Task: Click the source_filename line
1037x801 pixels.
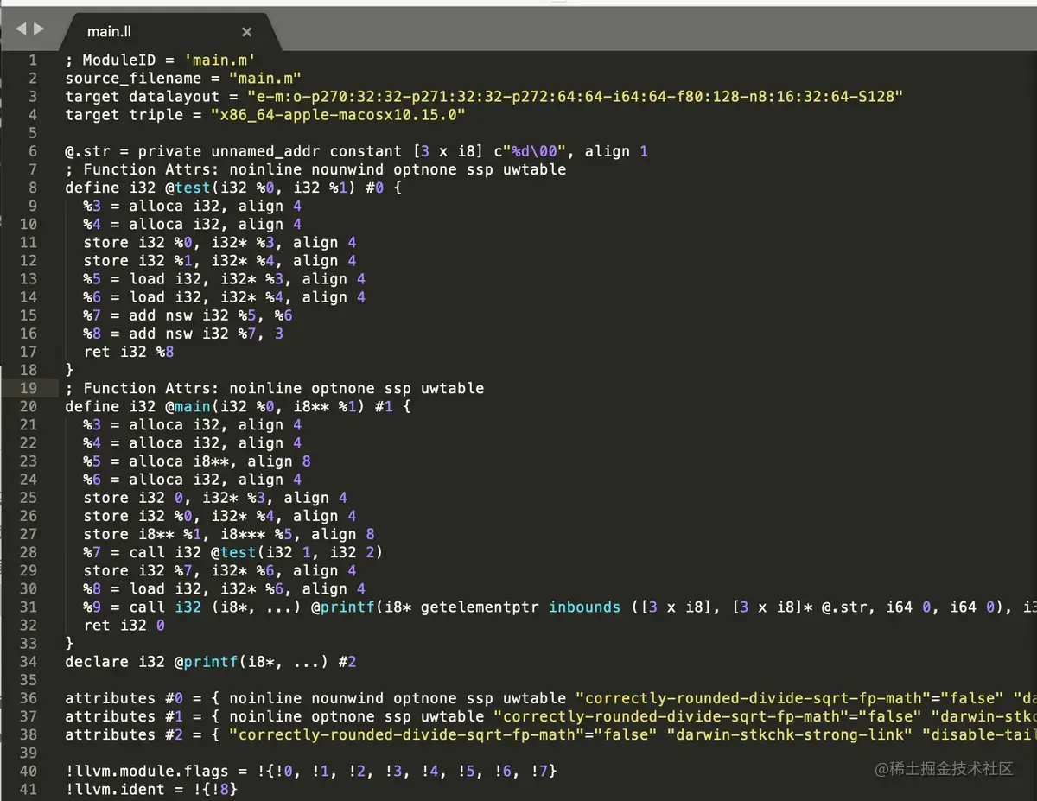Action: point(183,79)
